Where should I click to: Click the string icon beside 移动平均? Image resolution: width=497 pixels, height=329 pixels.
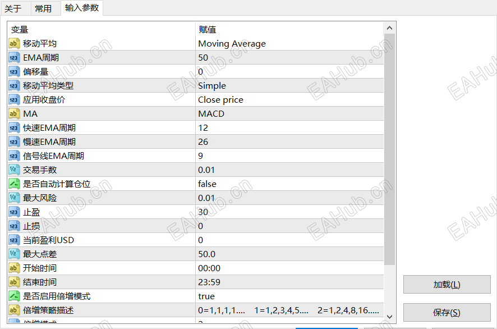point(14,43)
